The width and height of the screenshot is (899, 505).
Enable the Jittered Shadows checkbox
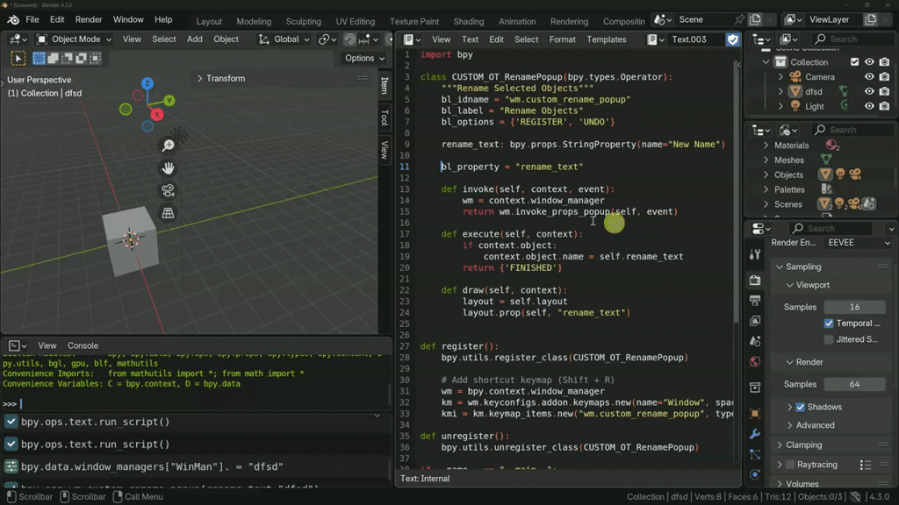[829, 339]
